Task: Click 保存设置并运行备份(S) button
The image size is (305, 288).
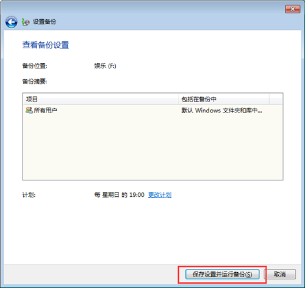Action: point(223,274)
